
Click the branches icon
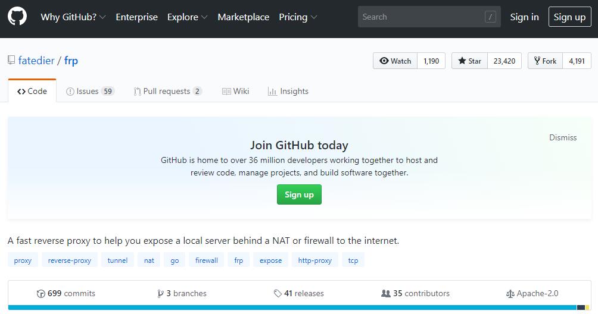click(160, 293)
